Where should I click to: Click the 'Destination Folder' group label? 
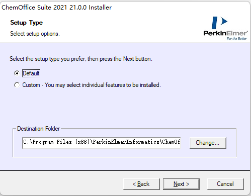click(x=38, y=129)
